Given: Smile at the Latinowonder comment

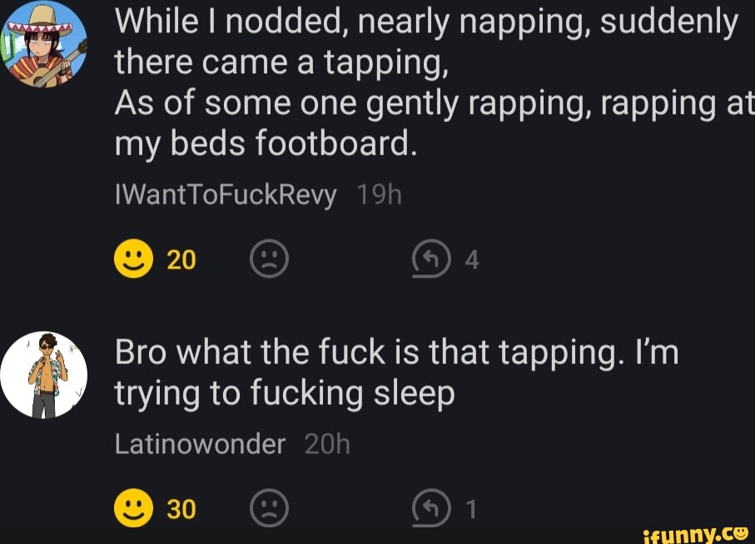Looking at the screenshot, I should 134,508.
